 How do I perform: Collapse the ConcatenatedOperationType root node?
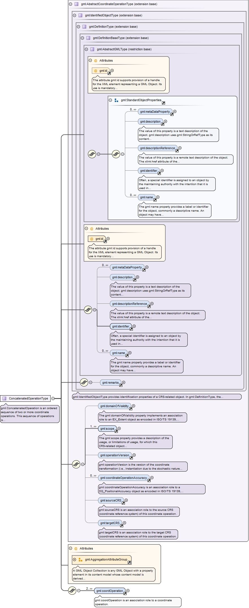tap(53, 398)
